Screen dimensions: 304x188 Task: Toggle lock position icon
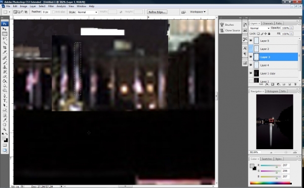click(x=265, y=34)
